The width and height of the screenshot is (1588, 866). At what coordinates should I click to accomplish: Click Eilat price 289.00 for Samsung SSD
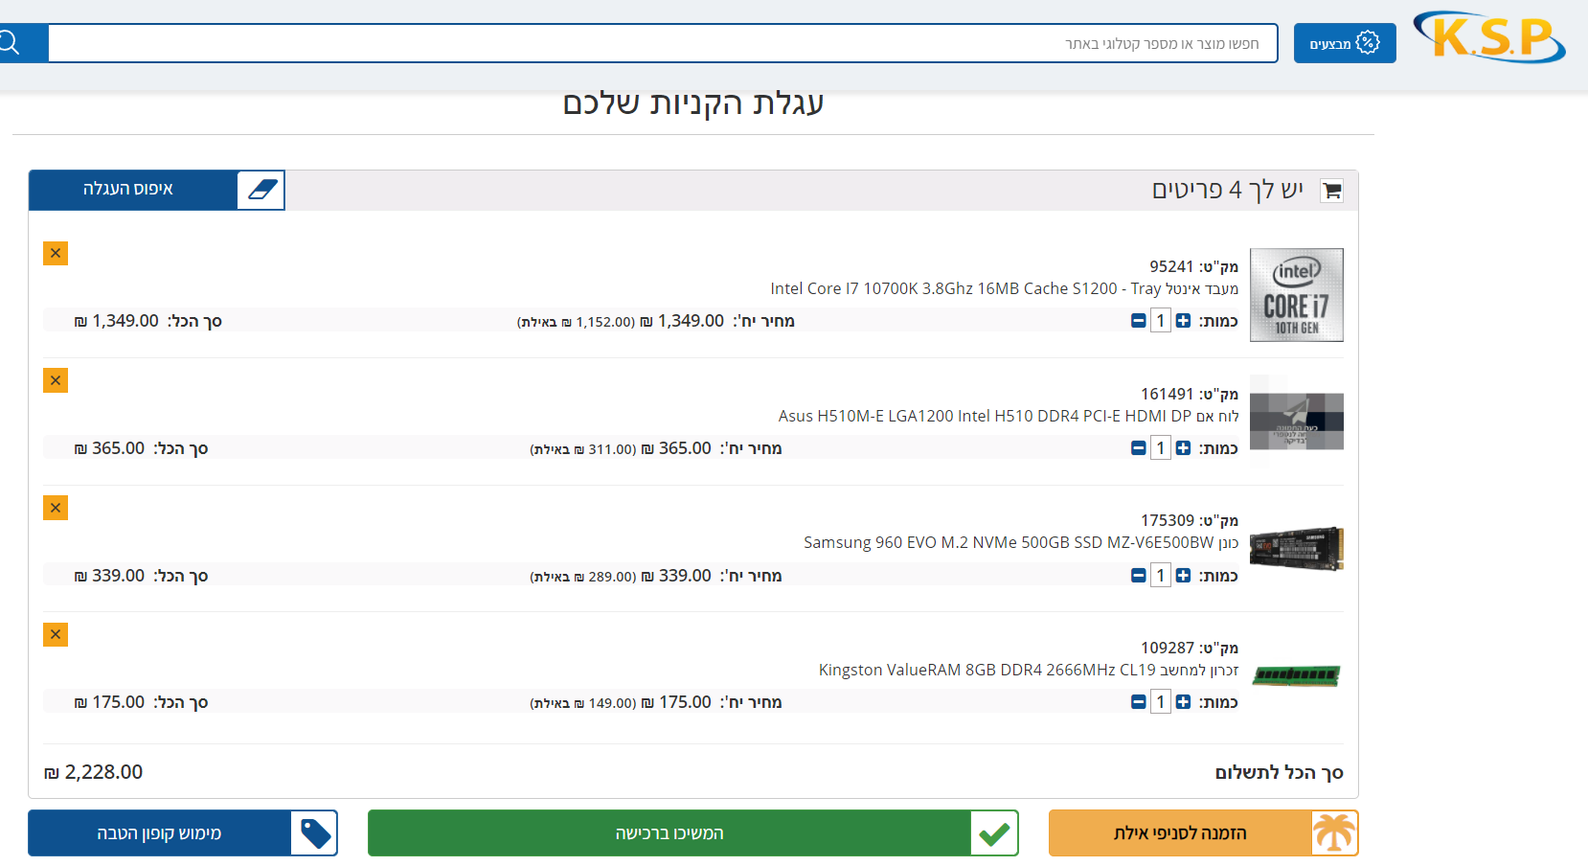[583, 577]
